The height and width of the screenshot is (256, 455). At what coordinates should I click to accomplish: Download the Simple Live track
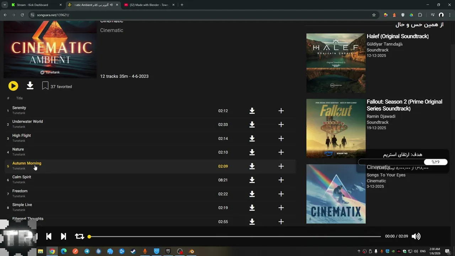[252, 208]
